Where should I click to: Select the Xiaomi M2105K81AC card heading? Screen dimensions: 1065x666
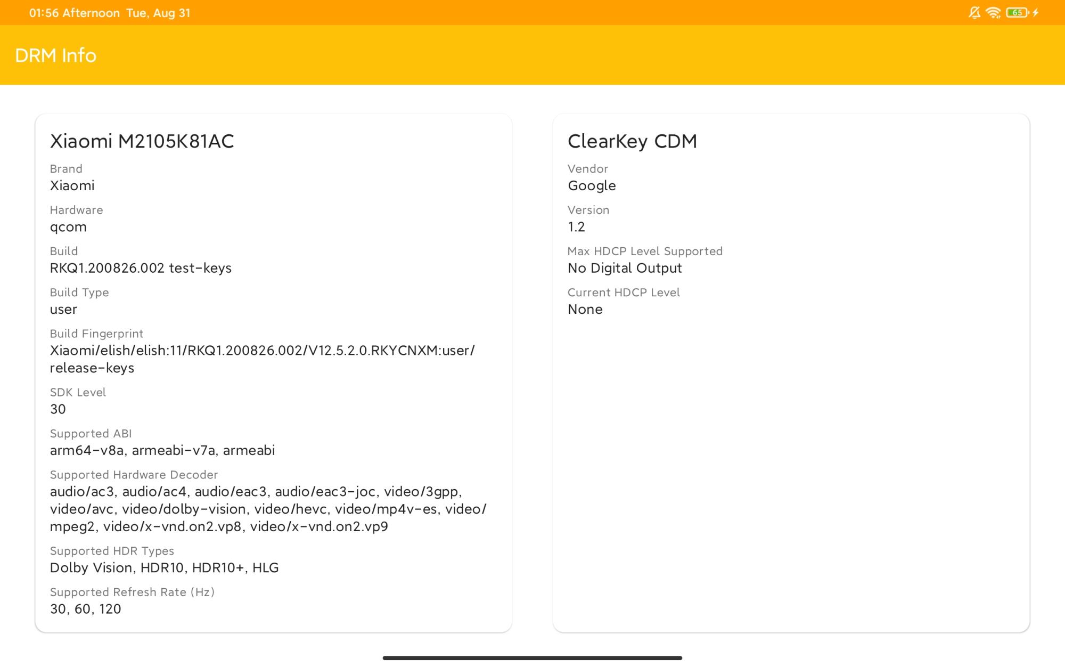pos(142,141)
